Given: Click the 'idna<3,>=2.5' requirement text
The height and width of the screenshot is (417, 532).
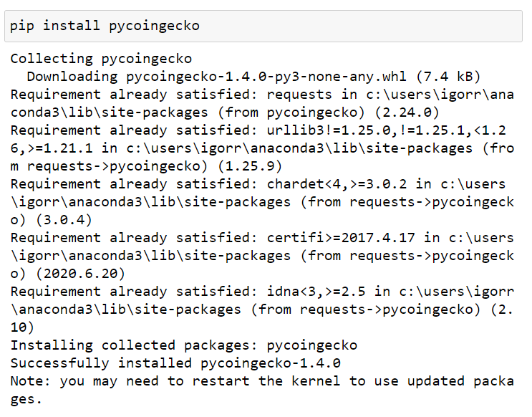Looking at the screenshot, I should coord(316,292).
